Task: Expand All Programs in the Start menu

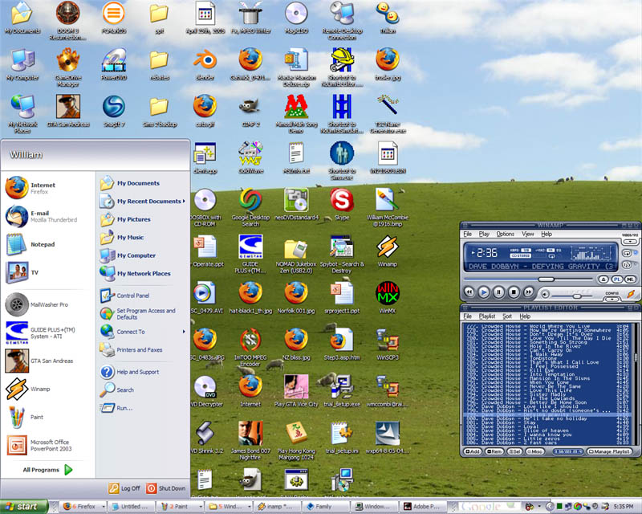Action: (47, 470)
